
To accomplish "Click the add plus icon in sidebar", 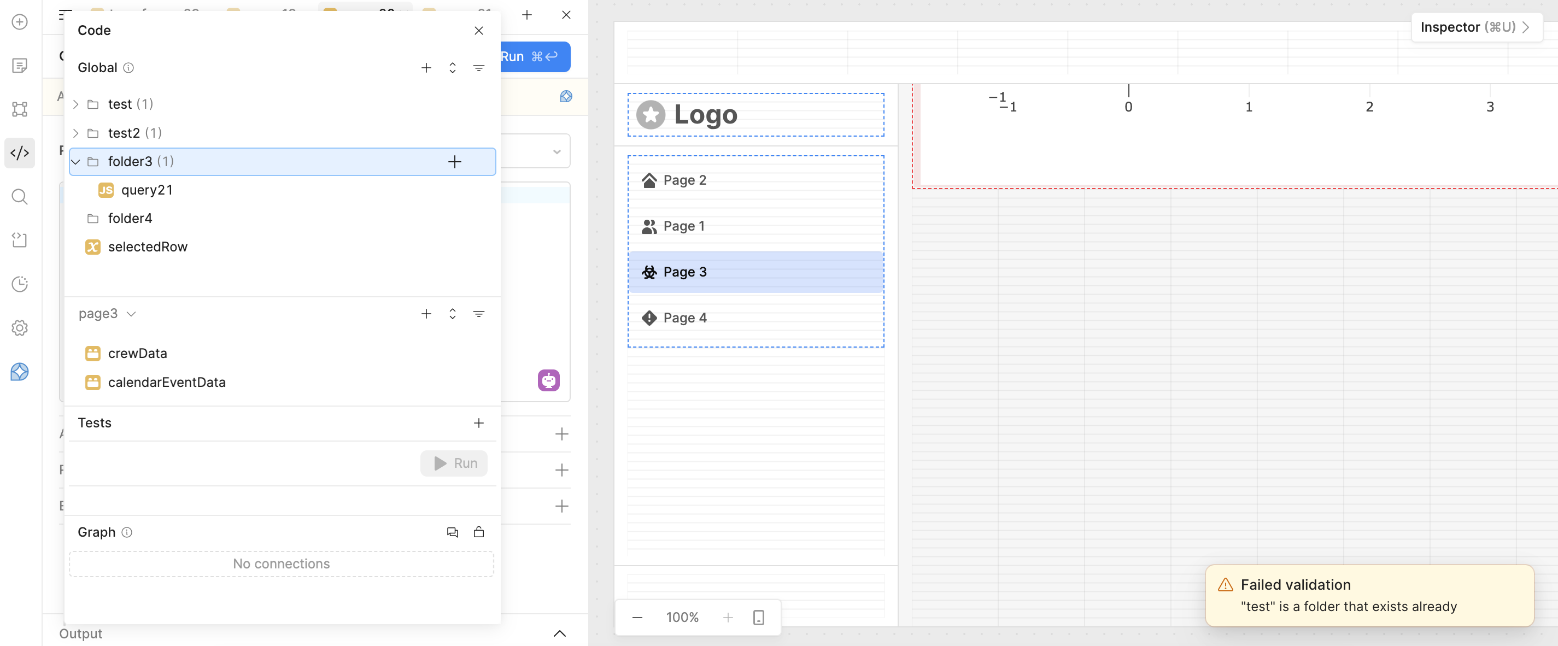I will pos(20,22).
